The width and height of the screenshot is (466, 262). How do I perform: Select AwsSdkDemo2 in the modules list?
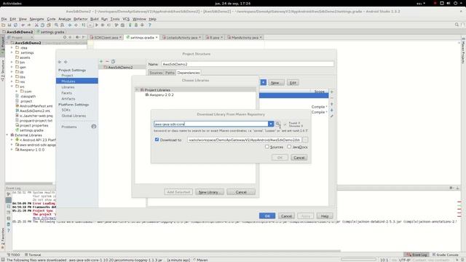120,68
